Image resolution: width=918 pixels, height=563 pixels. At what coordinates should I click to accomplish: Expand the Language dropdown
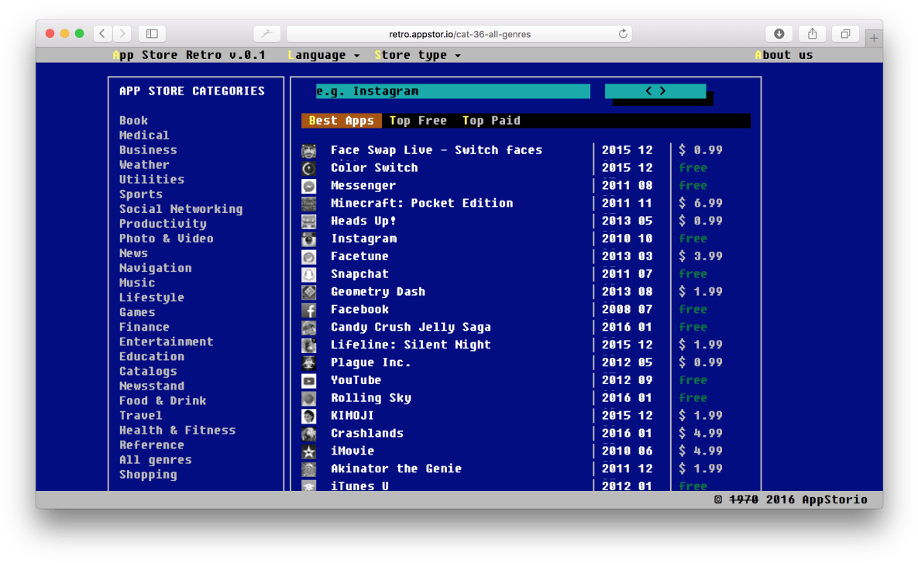tap(324, 55)
